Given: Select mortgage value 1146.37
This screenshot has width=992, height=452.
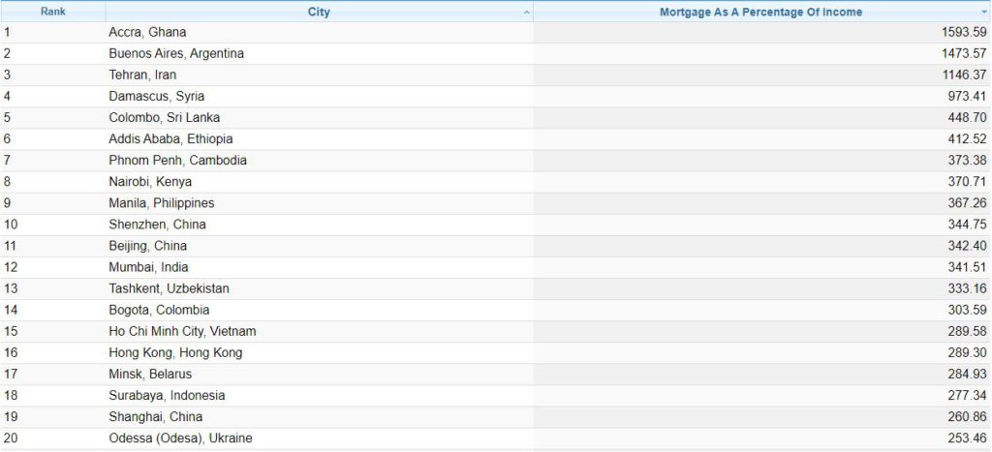Looking at the screenshot, I should (964, 75).
